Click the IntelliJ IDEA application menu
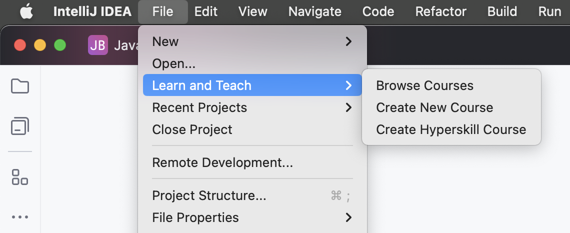The image size is (570, 233). [x=92, y=11]
